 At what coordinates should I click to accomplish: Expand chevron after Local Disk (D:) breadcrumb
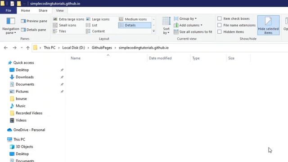pyautogui.click(x=88, y=48)
